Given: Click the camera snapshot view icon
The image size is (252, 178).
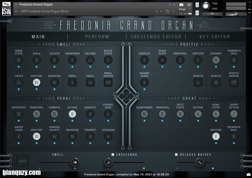Looking at the screenshot, I should click(181, 5).
